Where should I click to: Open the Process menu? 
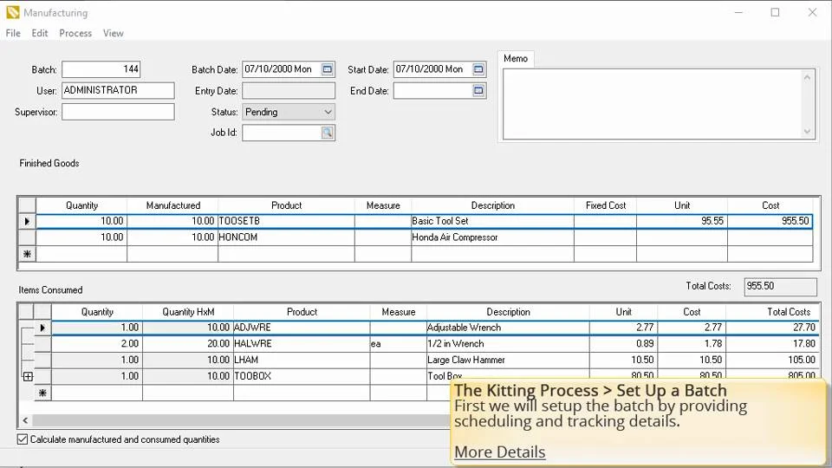point(75,33)
